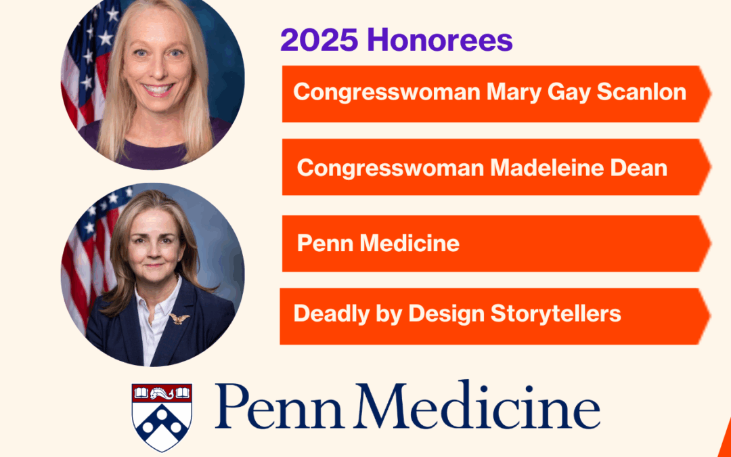Click the dolphin emblem on the shield
731x457 pixels.
[x=162, y=393]
